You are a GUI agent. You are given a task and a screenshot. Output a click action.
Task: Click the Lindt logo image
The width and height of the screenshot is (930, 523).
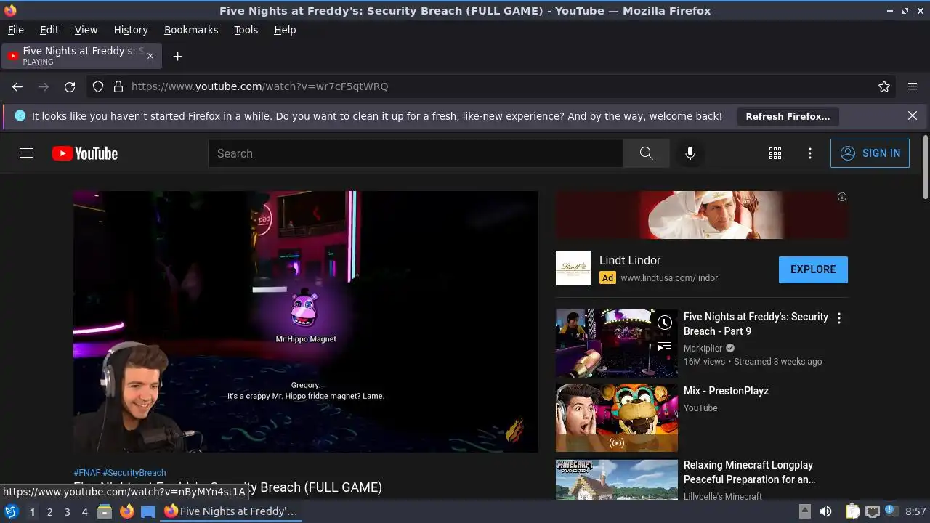pyautogui.click(x=573, y=268)
